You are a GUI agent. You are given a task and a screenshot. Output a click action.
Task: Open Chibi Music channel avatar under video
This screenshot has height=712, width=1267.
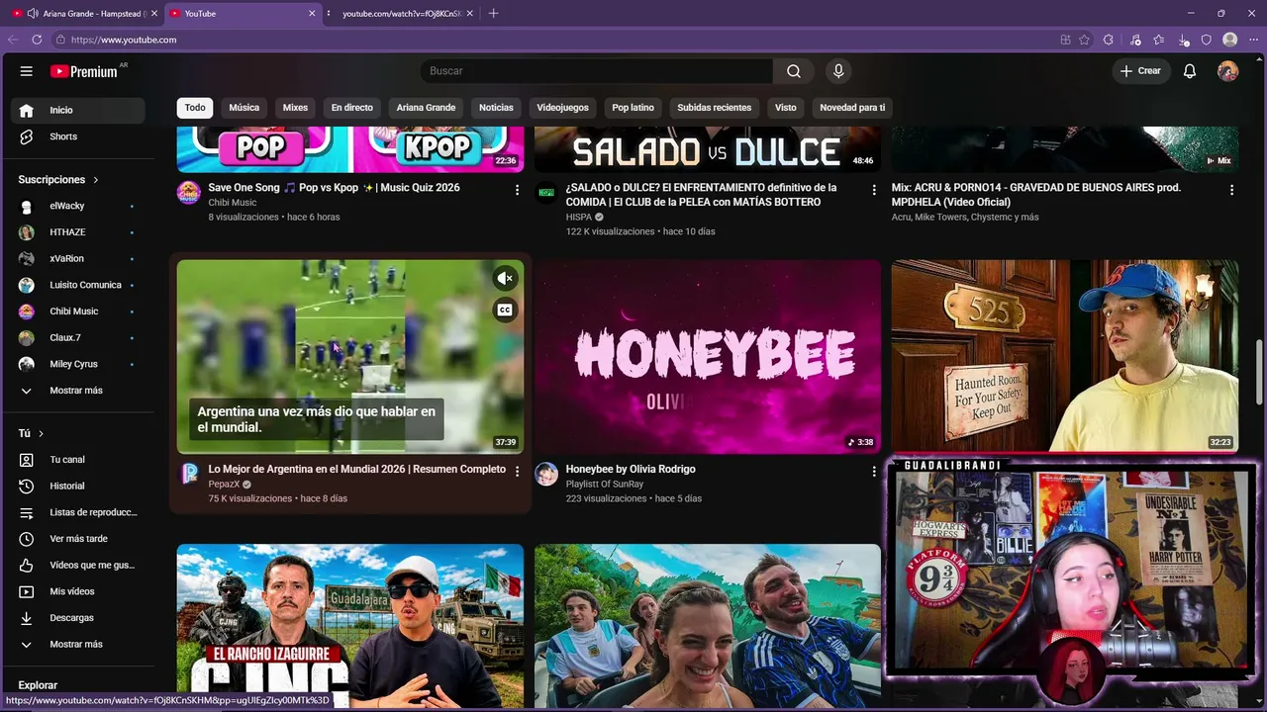pos(189,192)
